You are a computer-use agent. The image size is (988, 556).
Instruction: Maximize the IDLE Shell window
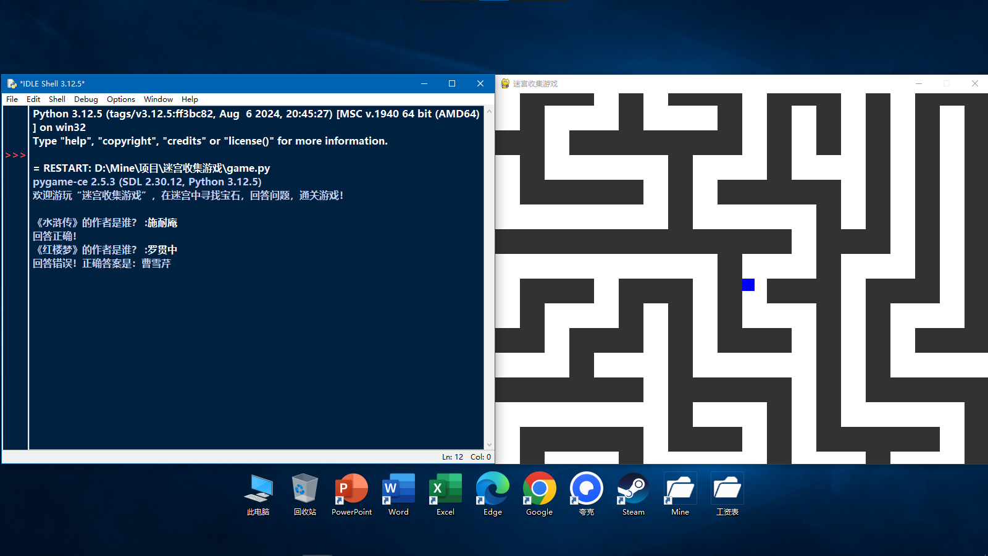click(x=452, y=83)
